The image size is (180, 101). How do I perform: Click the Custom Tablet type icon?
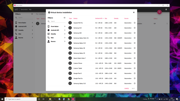pyautogui.click(x=70, y=68)
